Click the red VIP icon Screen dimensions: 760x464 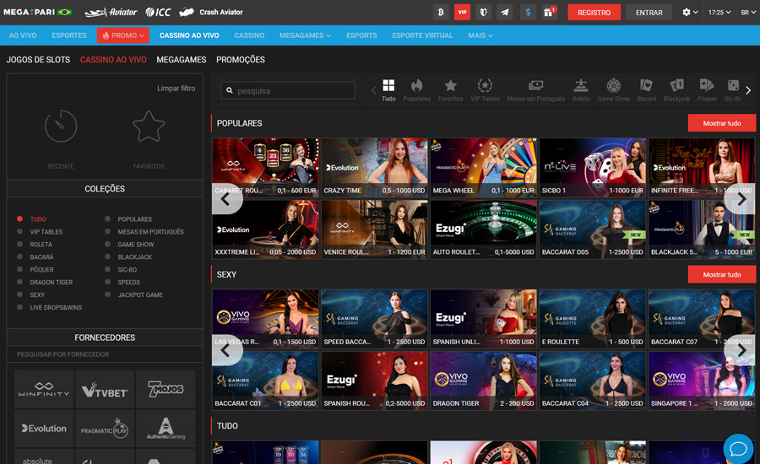pyautogui.click(x=462, y=12)
